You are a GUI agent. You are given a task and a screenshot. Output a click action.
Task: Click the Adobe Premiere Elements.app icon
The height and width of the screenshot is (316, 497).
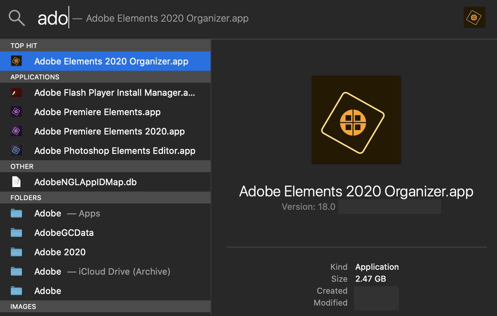pyautogui.click(x=16, y=112)
